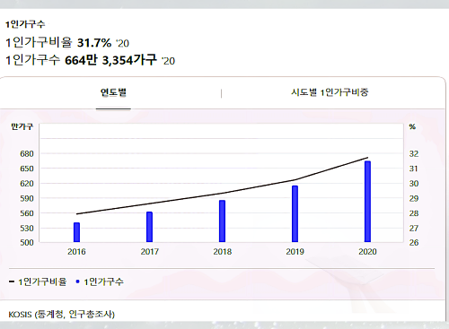This screenshot has width=449, height=329.
Task: Click the 2020 blue bar
Action: (367, 202)
